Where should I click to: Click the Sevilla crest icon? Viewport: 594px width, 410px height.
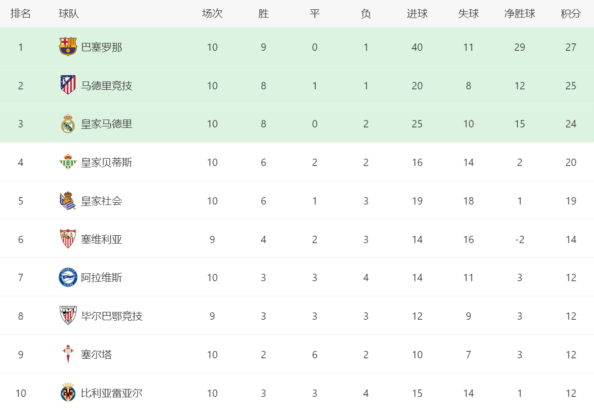pos(68,239)
